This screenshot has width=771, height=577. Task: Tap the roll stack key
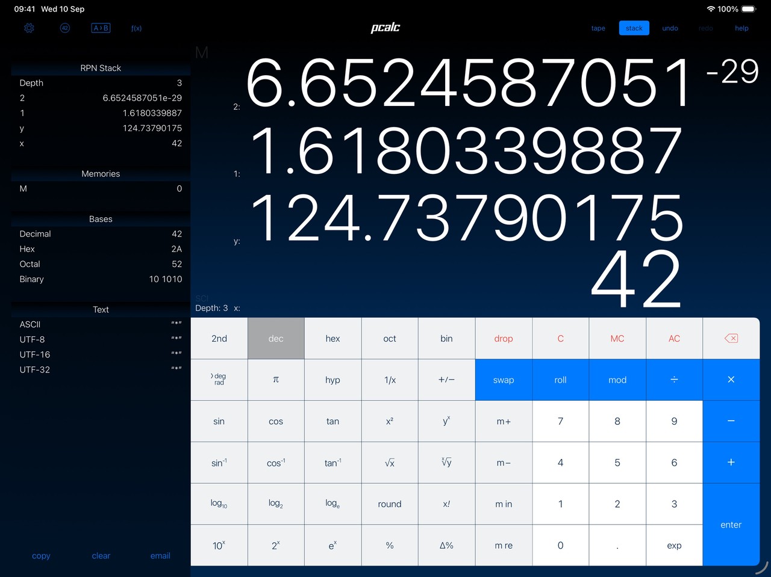(560, 380)
